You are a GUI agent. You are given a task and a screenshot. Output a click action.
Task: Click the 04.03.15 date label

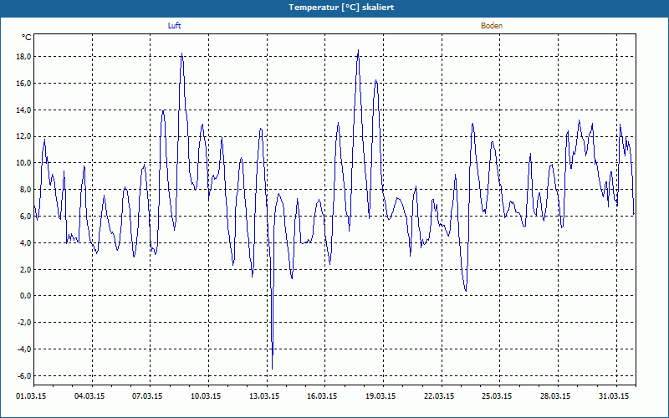(x=89, y=396)
